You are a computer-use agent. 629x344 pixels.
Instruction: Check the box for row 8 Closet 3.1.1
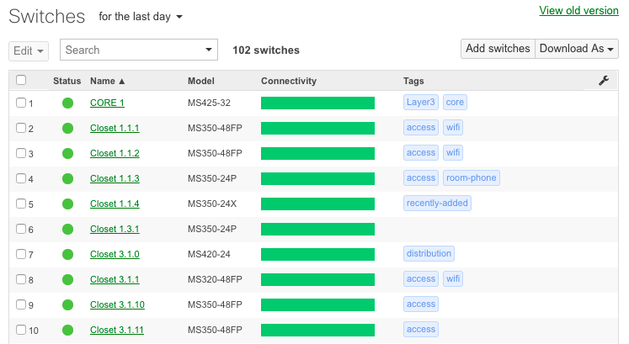[21, 279]
